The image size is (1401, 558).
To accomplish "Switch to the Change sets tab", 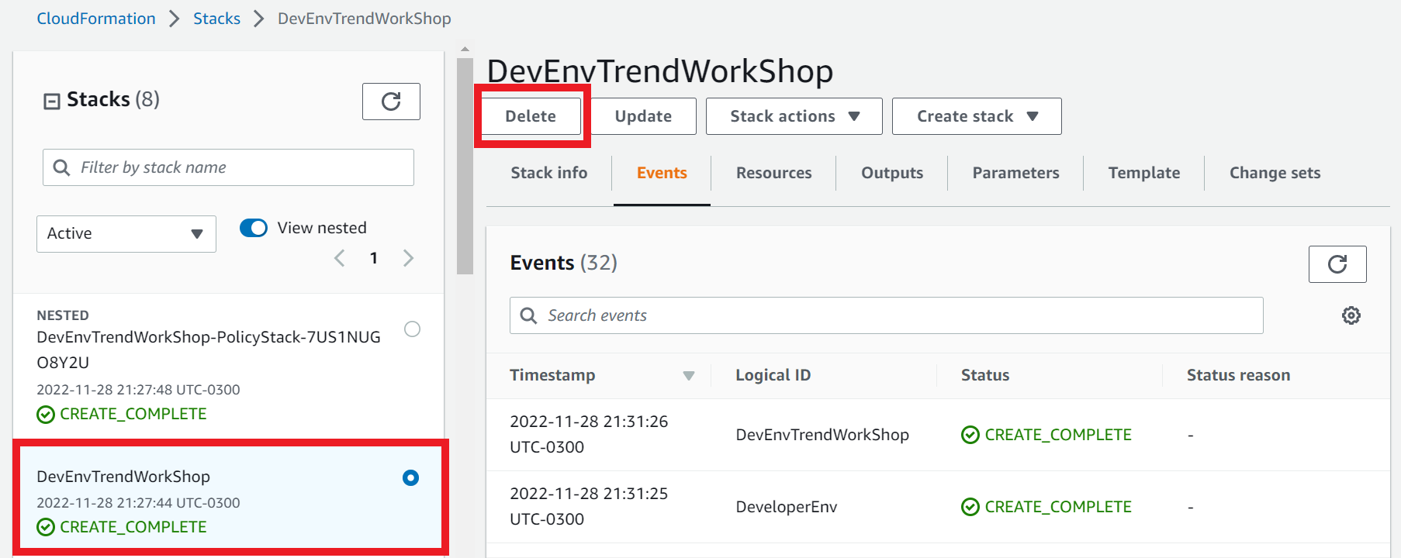I will (1275, 173).
